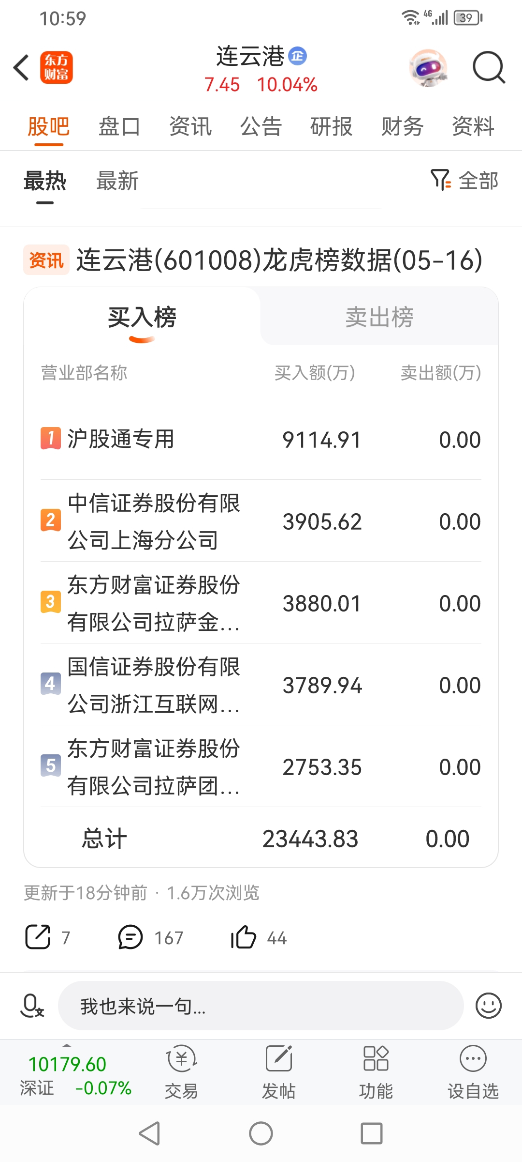Focus the 我也来说一句 comment field

click(261, 1006)
